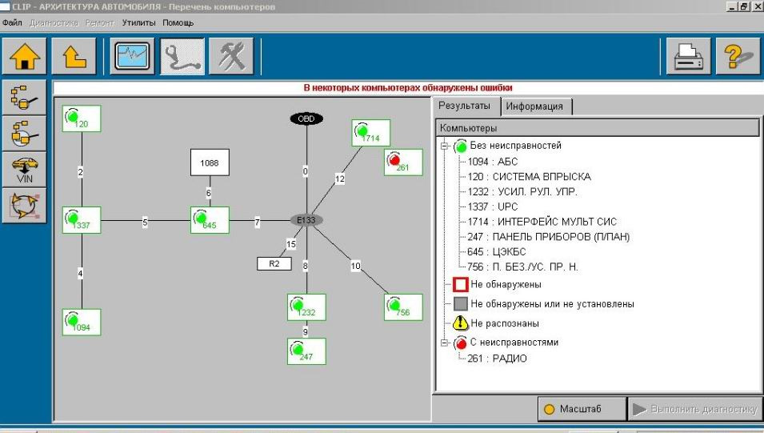The height and width of the screenshot is (433, 764).
Task: Open the question mark help icon
Action: [x=738, y=57]
